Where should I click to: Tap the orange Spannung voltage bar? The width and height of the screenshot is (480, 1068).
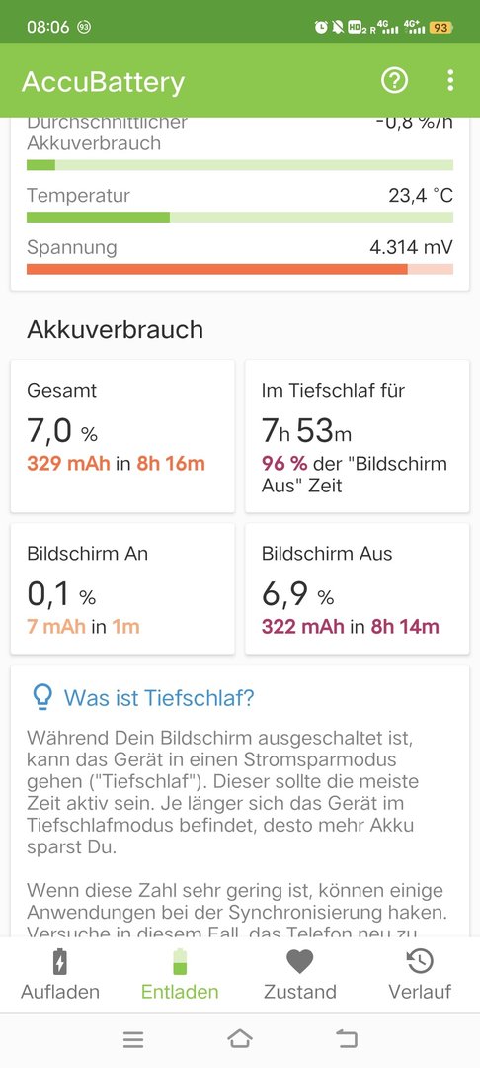240,269
